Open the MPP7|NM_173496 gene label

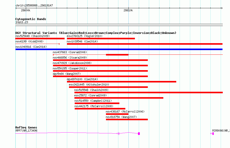coord(26,131)
